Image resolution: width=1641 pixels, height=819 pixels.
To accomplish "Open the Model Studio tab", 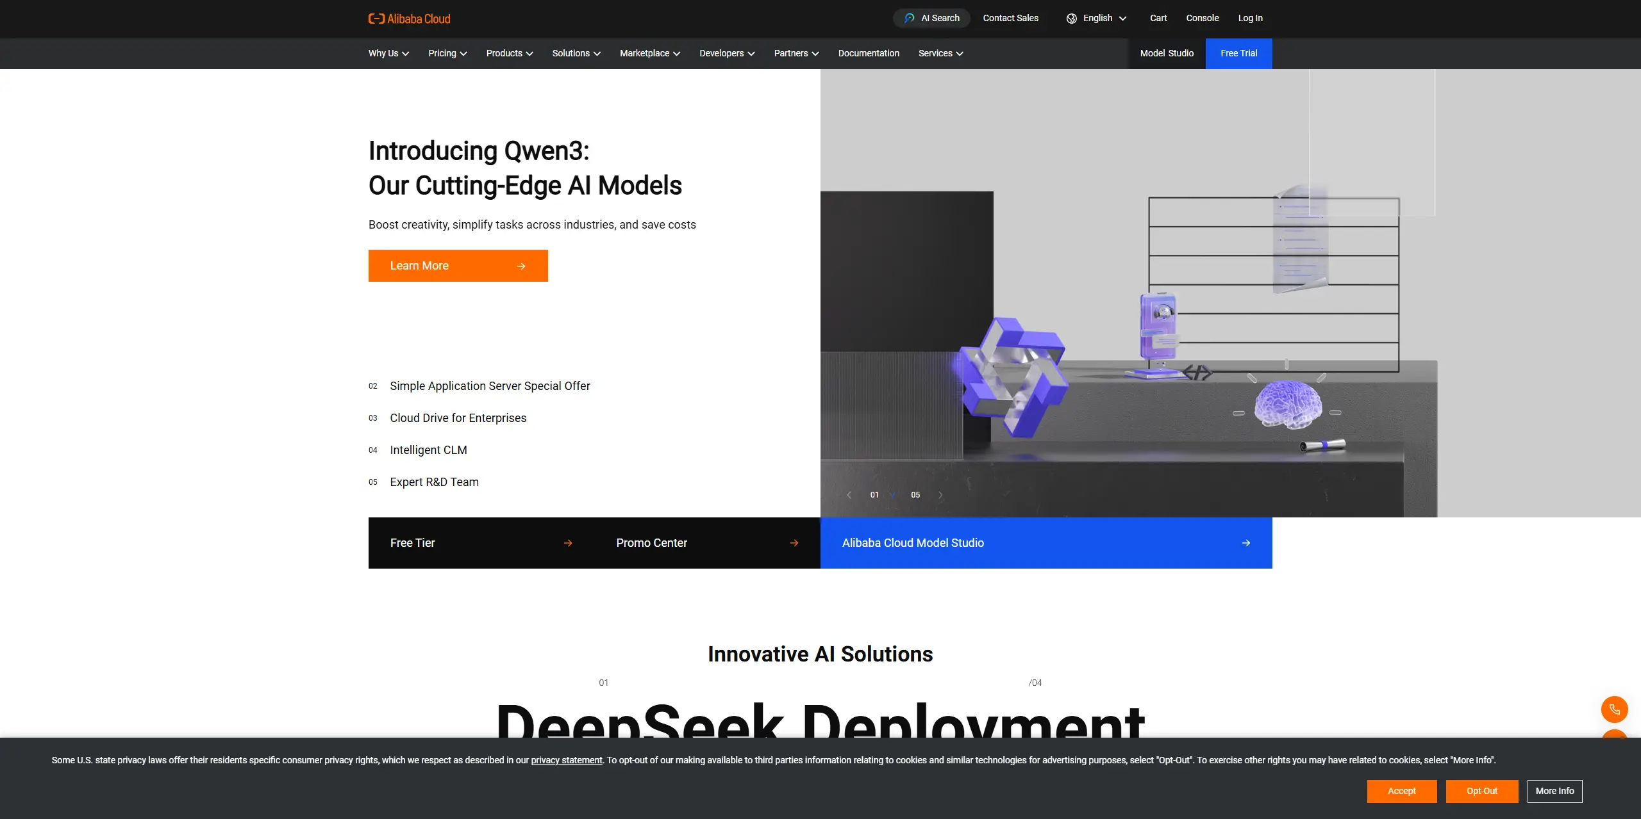I will 1166,53.
